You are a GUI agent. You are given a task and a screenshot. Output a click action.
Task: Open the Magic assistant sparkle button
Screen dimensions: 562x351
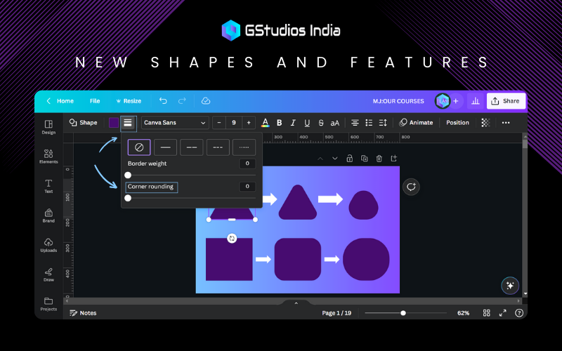(x=510, y=286)
